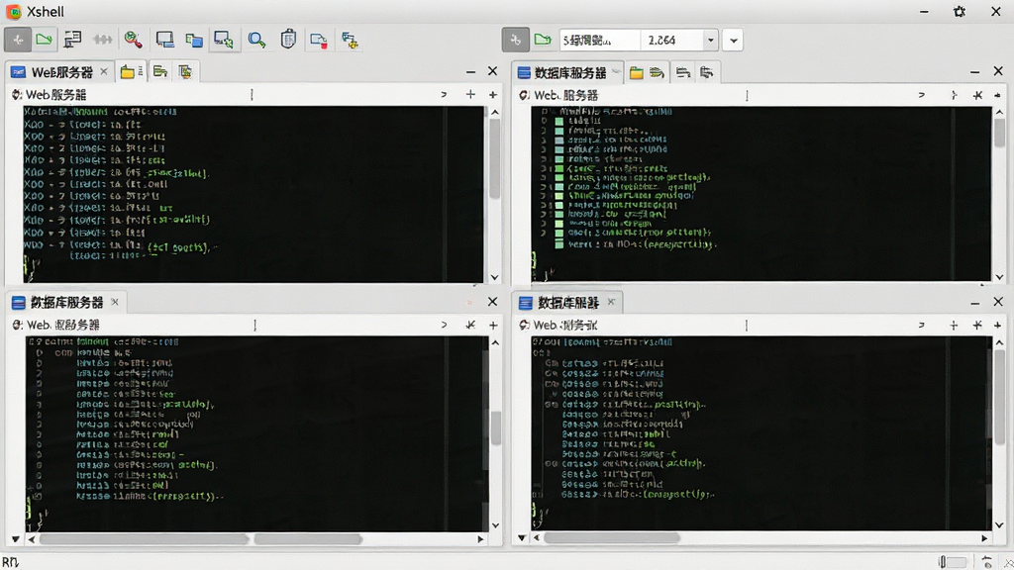Click the monitor with green arrows icon
The image size is (1014, 570).
click(x=224, y=40)
